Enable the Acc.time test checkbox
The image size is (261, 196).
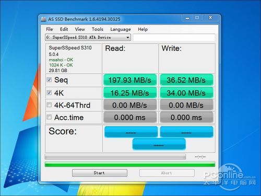(49, 117)
